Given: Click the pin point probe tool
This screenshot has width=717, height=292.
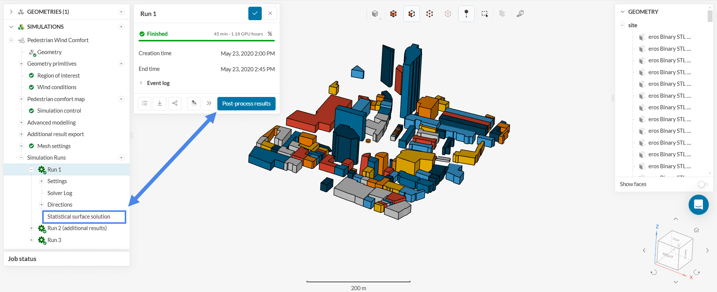Looking at the screenshot, I should pyautogui.click(x=466, y=14).
